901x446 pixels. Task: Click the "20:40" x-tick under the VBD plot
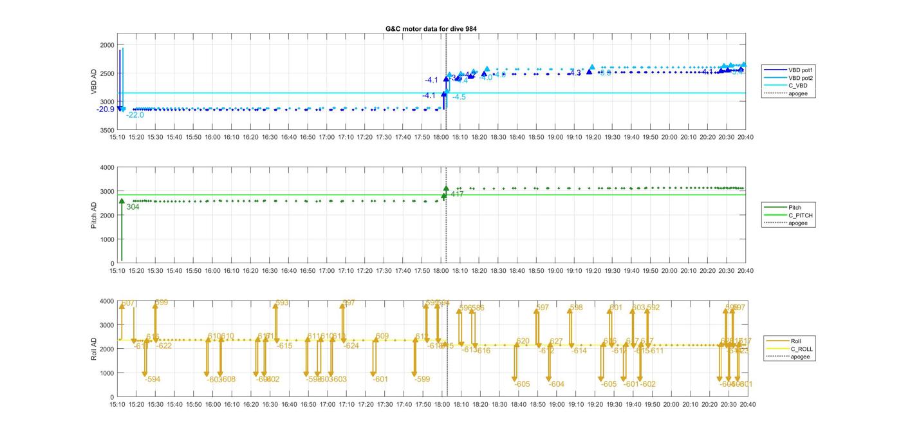745,137
